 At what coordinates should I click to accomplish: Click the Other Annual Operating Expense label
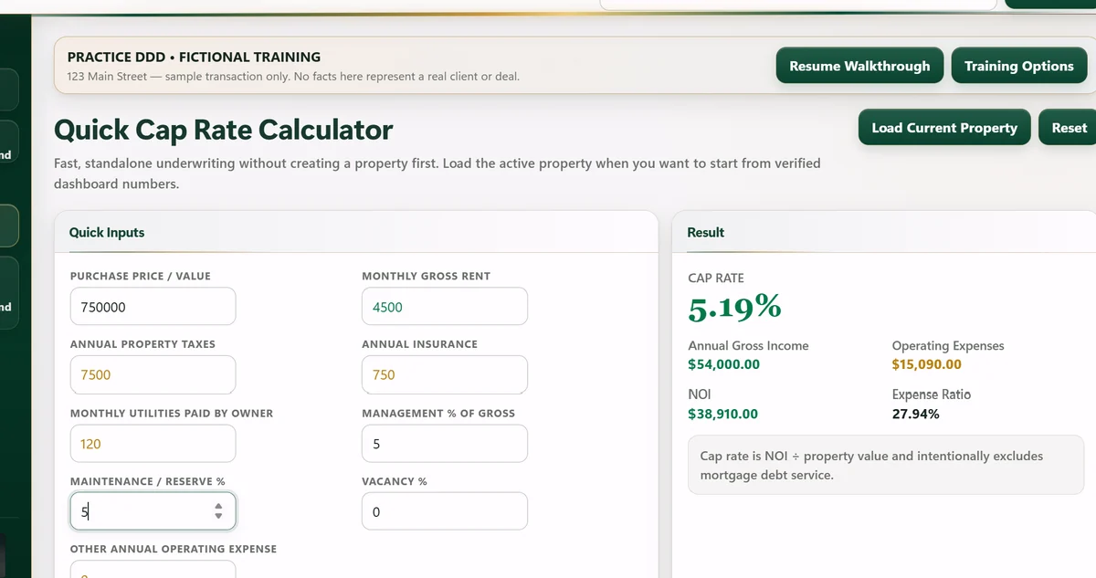[174, 550]
